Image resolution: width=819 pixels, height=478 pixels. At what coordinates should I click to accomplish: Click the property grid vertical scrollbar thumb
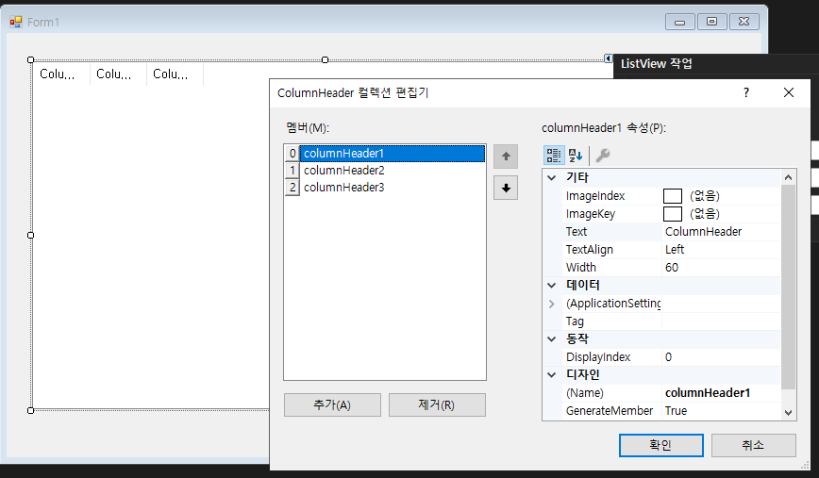[788, 287]
